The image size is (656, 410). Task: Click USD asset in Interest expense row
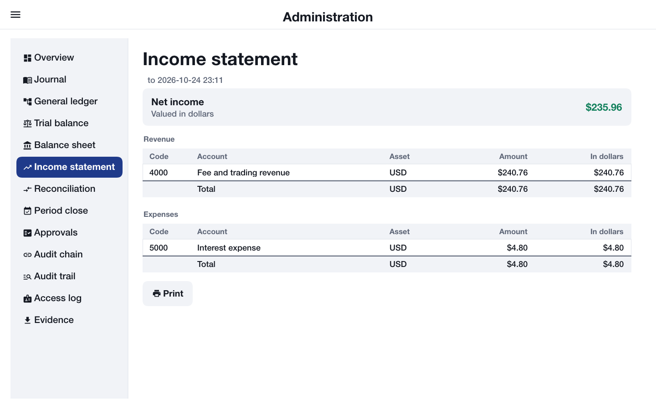pos(398,248)
